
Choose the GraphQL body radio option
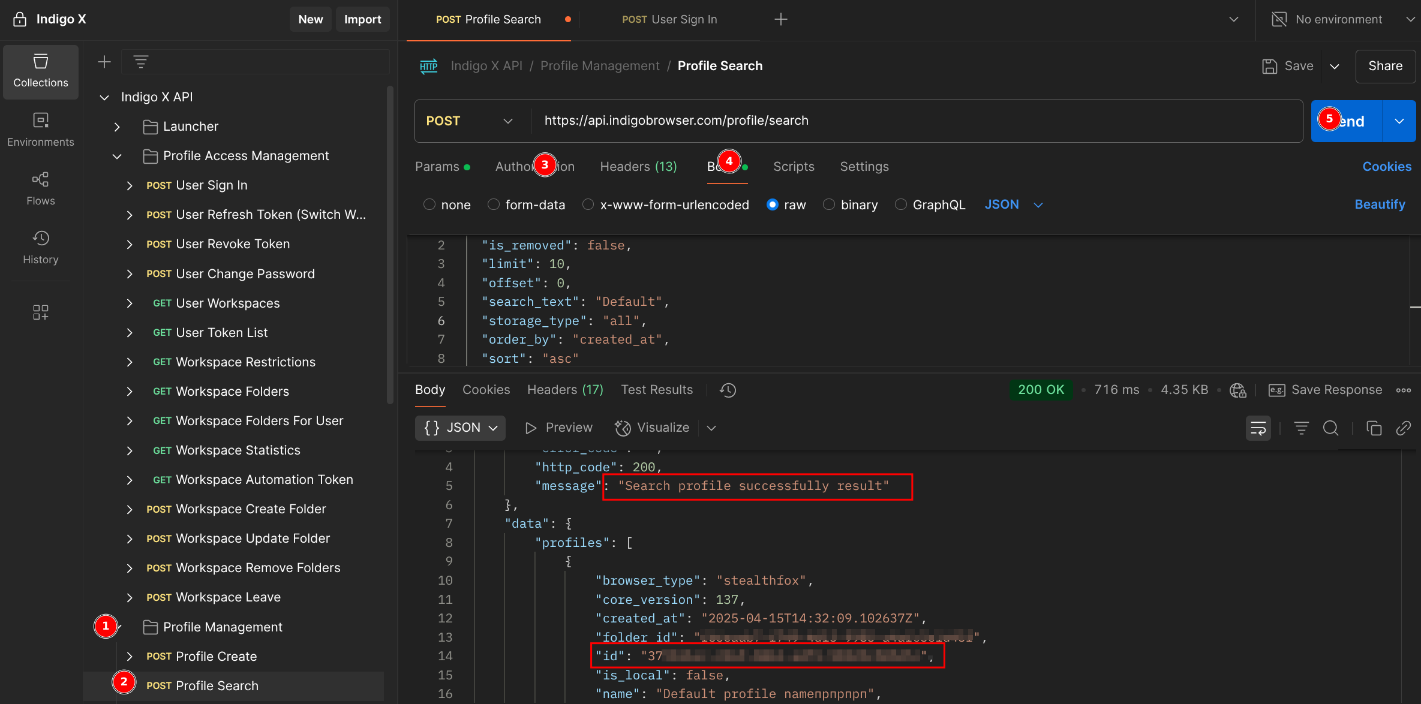click(900, 204)
